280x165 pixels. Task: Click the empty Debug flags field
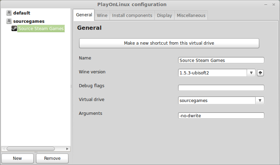click(221, 88)
